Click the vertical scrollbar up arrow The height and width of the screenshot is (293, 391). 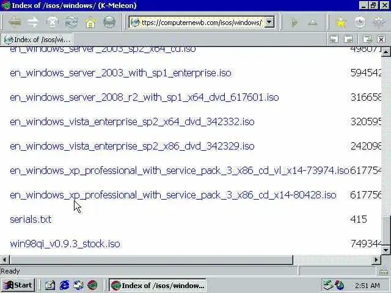click(386, 52)
